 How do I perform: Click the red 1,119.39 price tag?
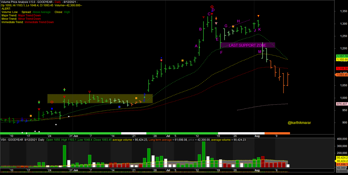coord(341,69)
